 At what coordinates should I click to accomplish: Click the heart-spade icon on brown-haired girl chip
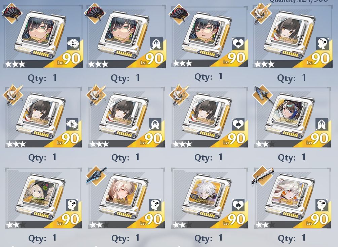pyautogui.click(x=238, y=124)
